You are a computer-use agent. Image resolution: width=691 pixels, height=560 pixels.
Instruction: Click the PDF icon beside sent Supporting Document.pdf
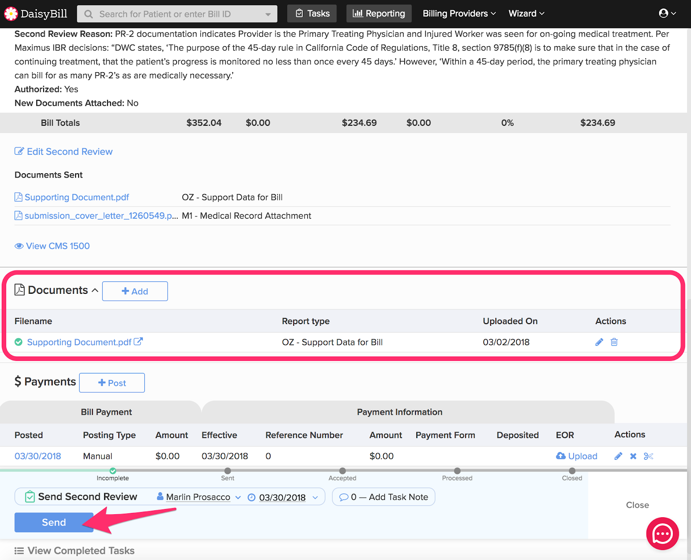(19, 197)
